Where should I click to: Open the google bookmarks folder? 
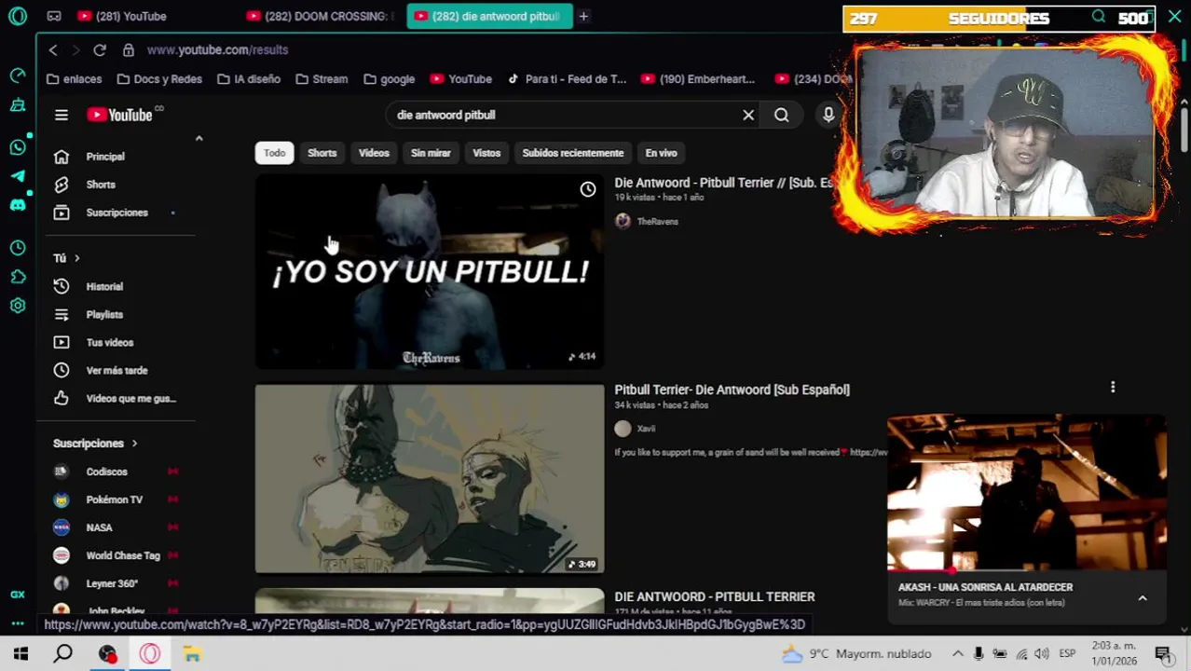pyautogui.click(x=389, y=79)
